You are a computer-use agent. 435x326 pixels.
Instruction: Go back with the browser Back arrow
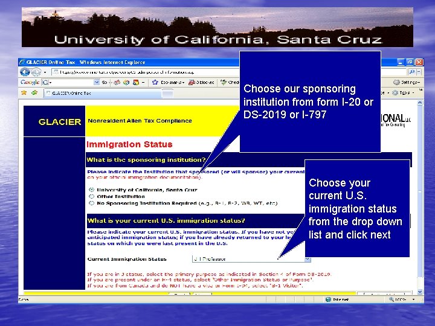coord(25,72)
